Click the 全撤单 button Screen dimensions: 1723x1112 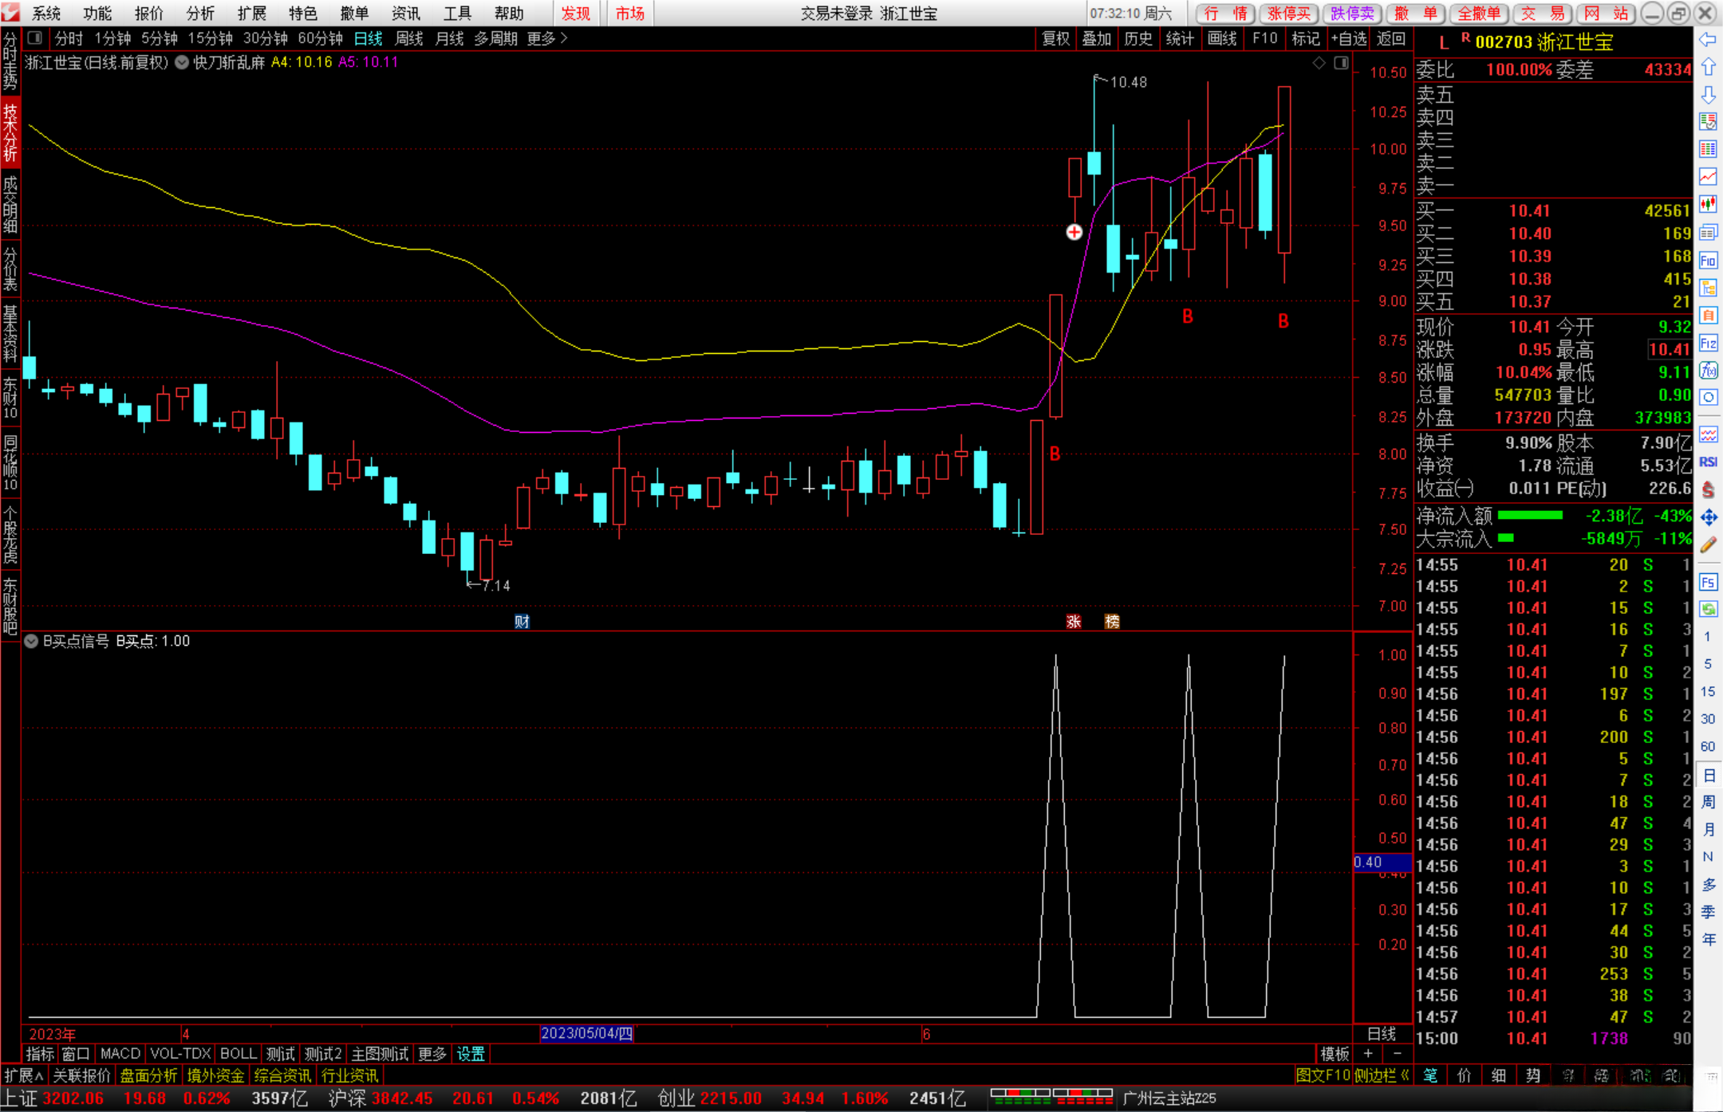point(1479,14)
